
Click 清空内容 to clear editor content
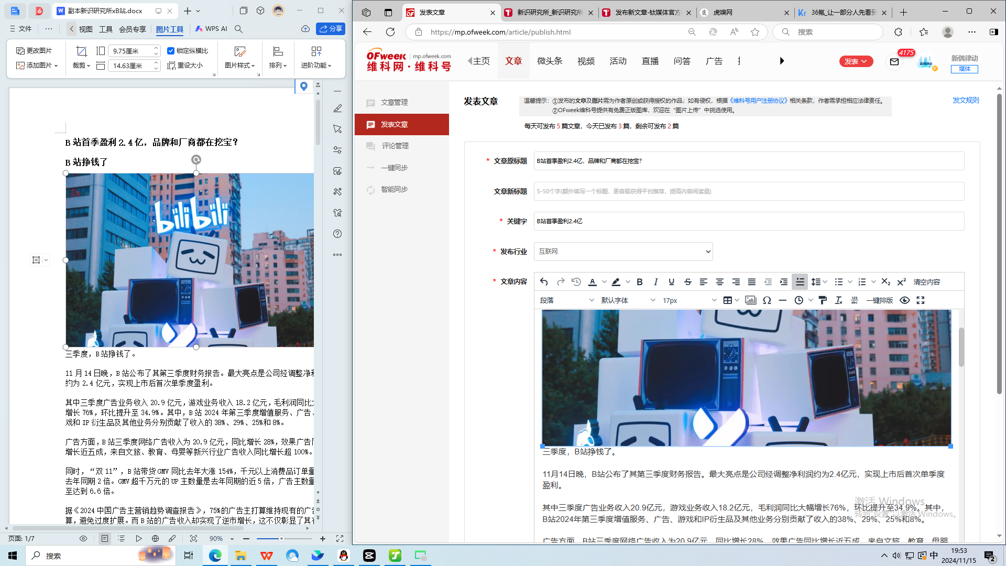tap(926, 282)
